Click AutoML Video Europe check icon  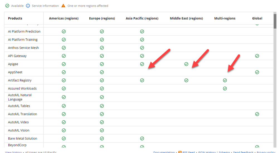point(102,122)
